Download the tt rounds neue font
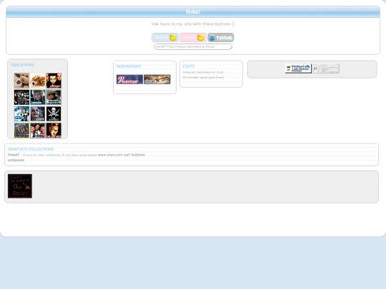This screenshot has width=386, height=289. coord(203,77)
